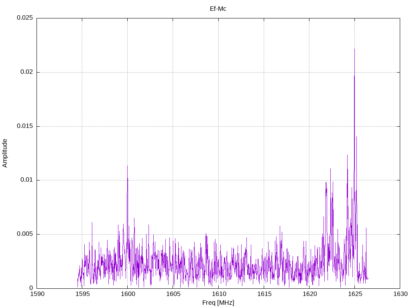Image resolution: width=411 pixels, height=308 pixels.
Task: Click the 0.005 y-axis tick label
Action: (x=25, y=234)
